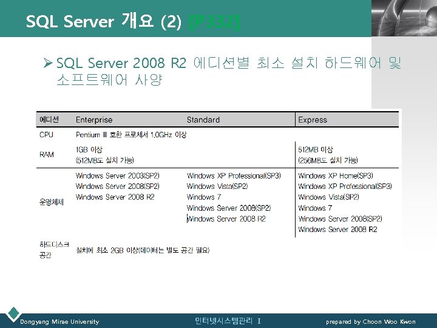Click 'Windows XP Professional(SP3)' in Express column

point(345,186)
